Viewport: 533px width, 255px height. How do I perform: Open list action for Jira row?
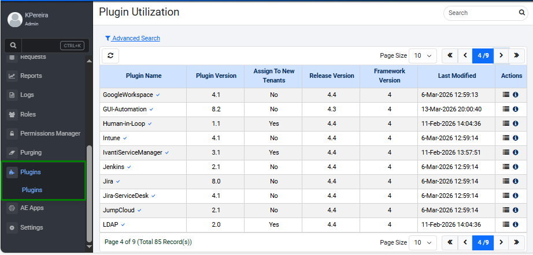[x=506, y=181]
